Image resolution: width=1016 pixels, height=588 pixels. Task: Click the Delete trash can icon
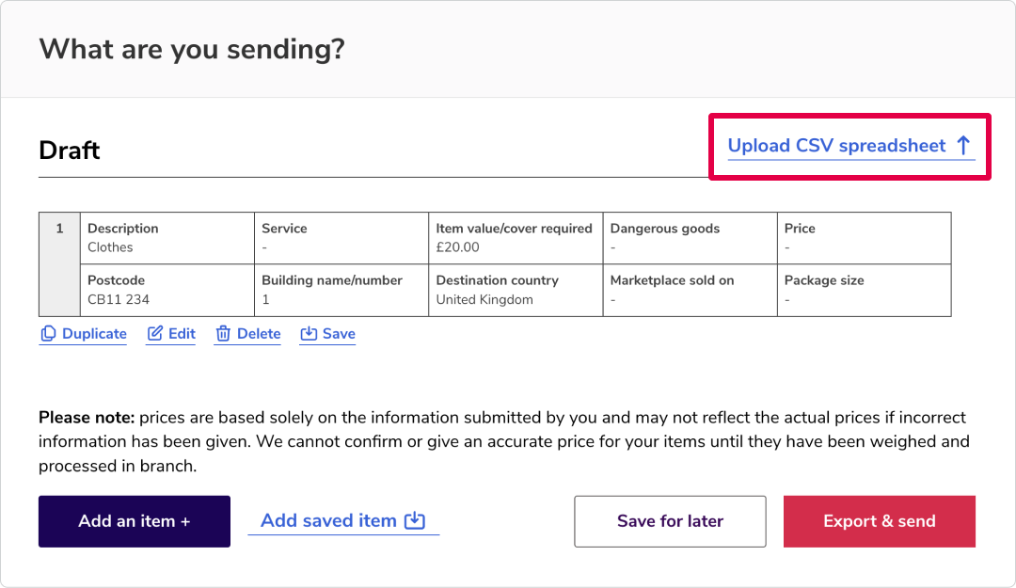tap(223, 333)
